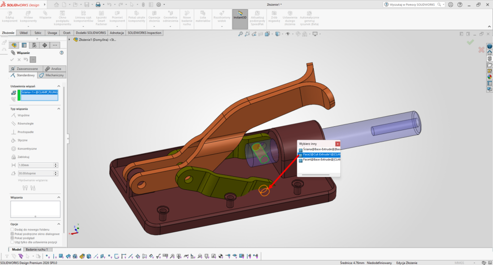493x265 pixels.
Task: Open the DimXpertManager crosshair tab icon
Action: coord(45,45)
